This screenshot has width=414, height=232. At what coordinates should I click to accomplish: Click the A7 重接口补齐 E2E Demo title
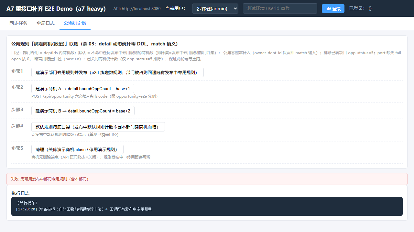56,9
